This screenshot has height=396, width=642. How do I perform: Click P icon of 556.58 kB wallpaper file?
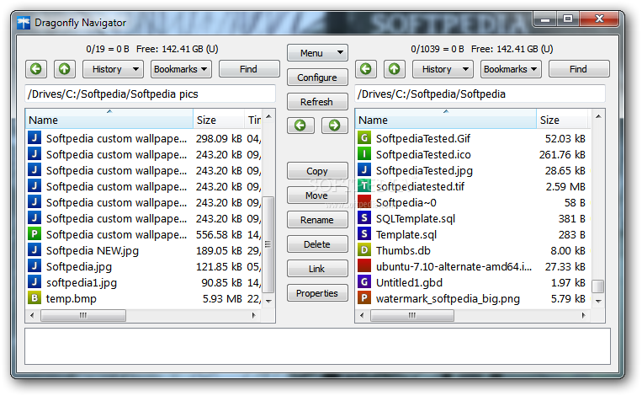tap(34, 234)
